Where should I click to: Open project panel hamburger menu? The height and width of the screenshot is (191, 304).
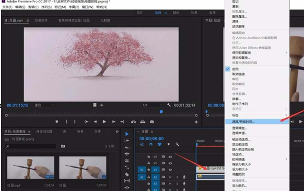click(29, 132)
